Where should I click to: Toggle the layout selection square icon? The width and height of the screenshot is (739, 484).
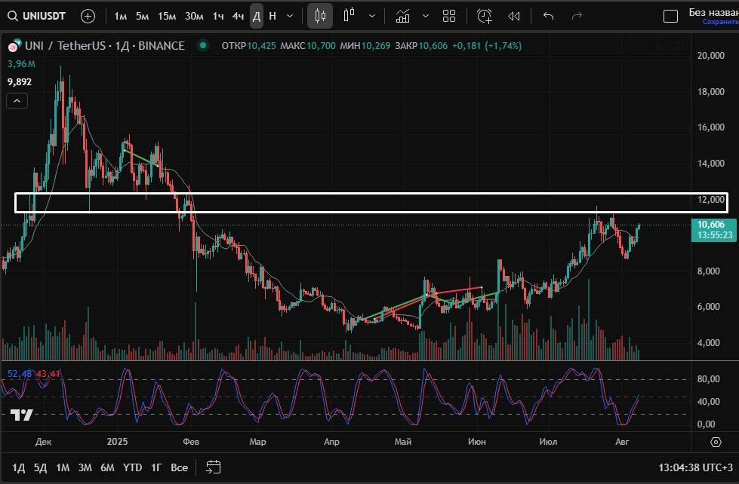(670, 16)
